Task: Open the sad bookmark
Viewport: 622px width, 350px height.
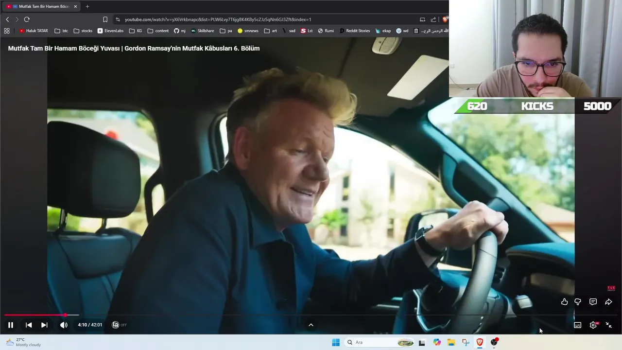Action: [289, 31]
